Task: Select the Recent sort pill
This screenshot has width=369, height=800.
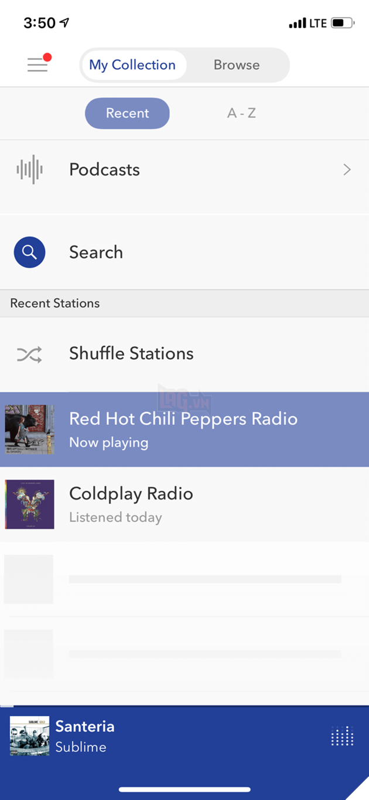Action: pos(127,113)
